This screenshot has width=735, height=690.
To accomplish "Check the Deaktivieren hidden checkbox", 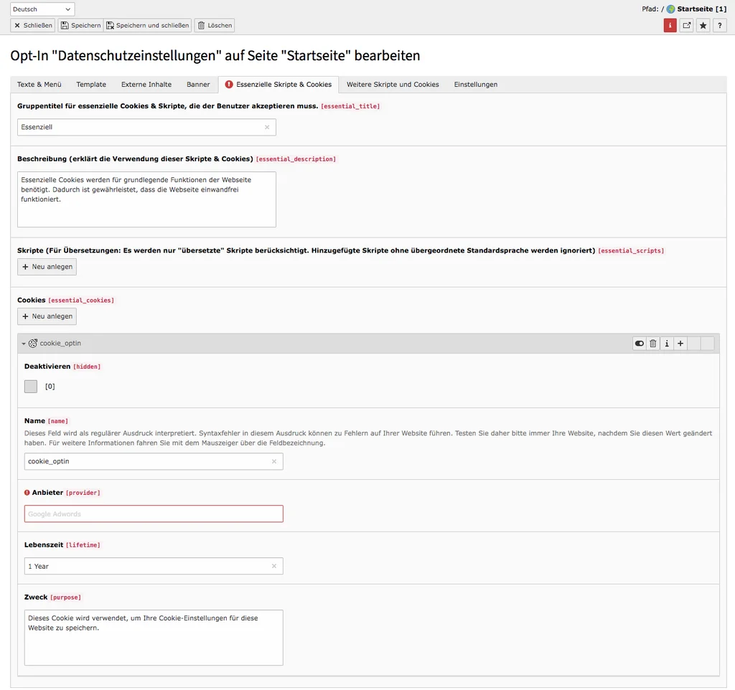I will [30, 386].
